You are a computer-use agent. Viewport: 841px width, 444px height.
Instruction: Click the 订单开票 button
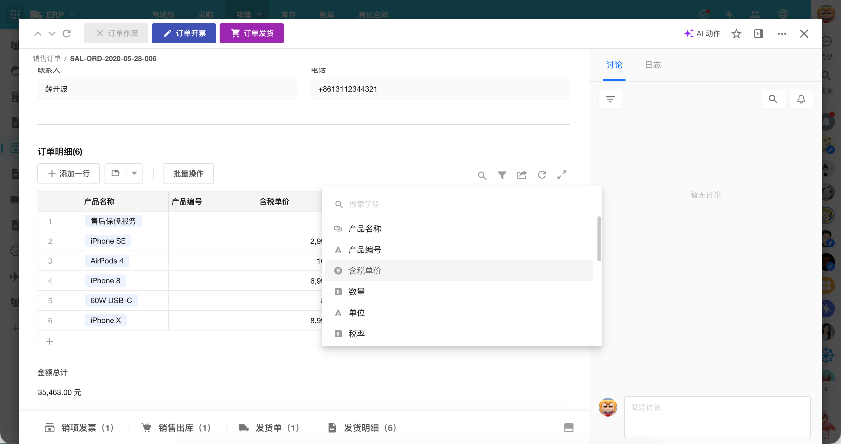coord(184,33)
